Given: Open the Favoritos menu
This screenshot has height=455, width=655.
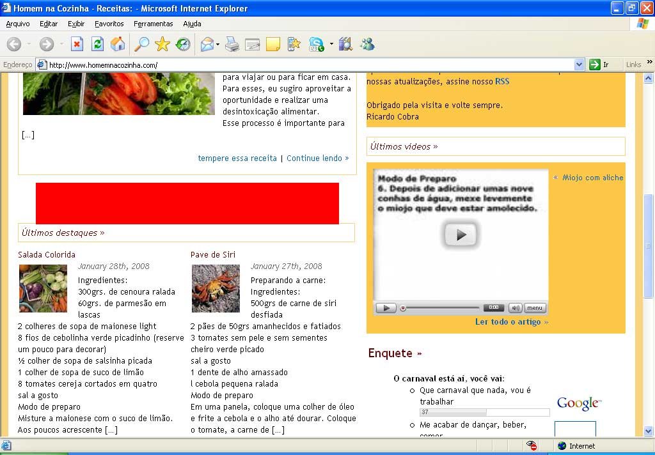Looking at the screenshot, I should click(109, 24).
